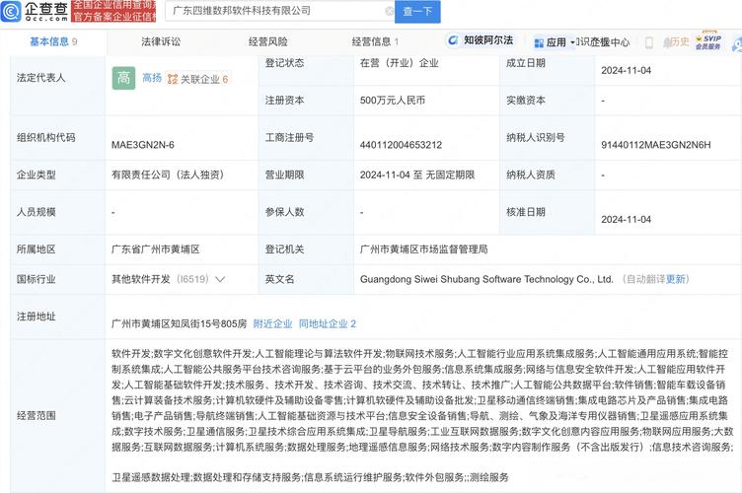Viewport: 742px width, 493px height.
Task: Click 附近企业 nearby companies link
Action: [272, 323]
